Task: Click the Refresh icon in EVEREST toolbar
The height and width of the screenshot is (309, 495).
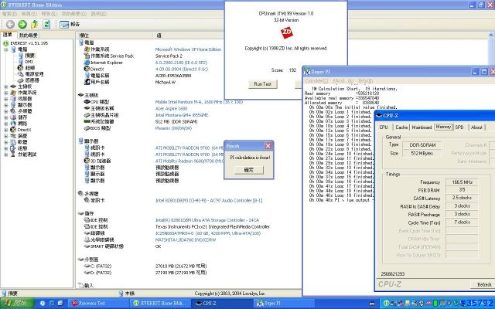Action: tap(46, 24)
